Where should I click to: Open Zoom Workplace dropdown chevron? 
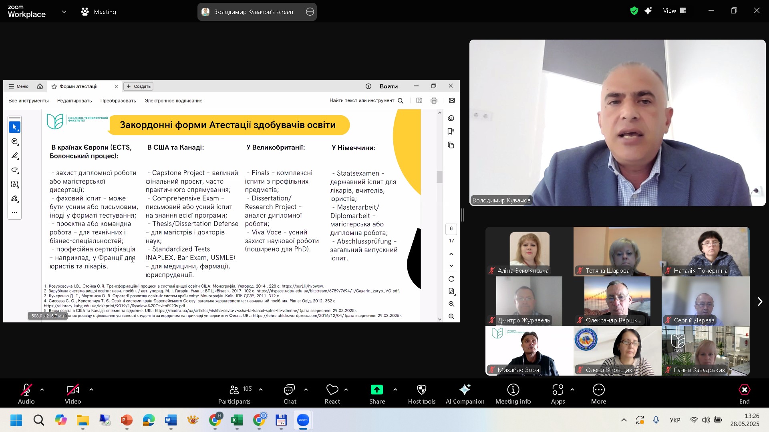[64, 12]
